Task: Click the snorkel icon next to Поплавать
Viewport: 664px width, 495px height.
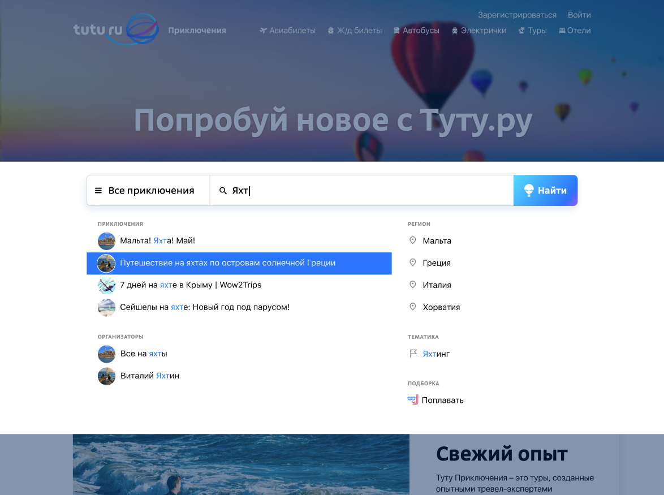Action: (412, 399)
